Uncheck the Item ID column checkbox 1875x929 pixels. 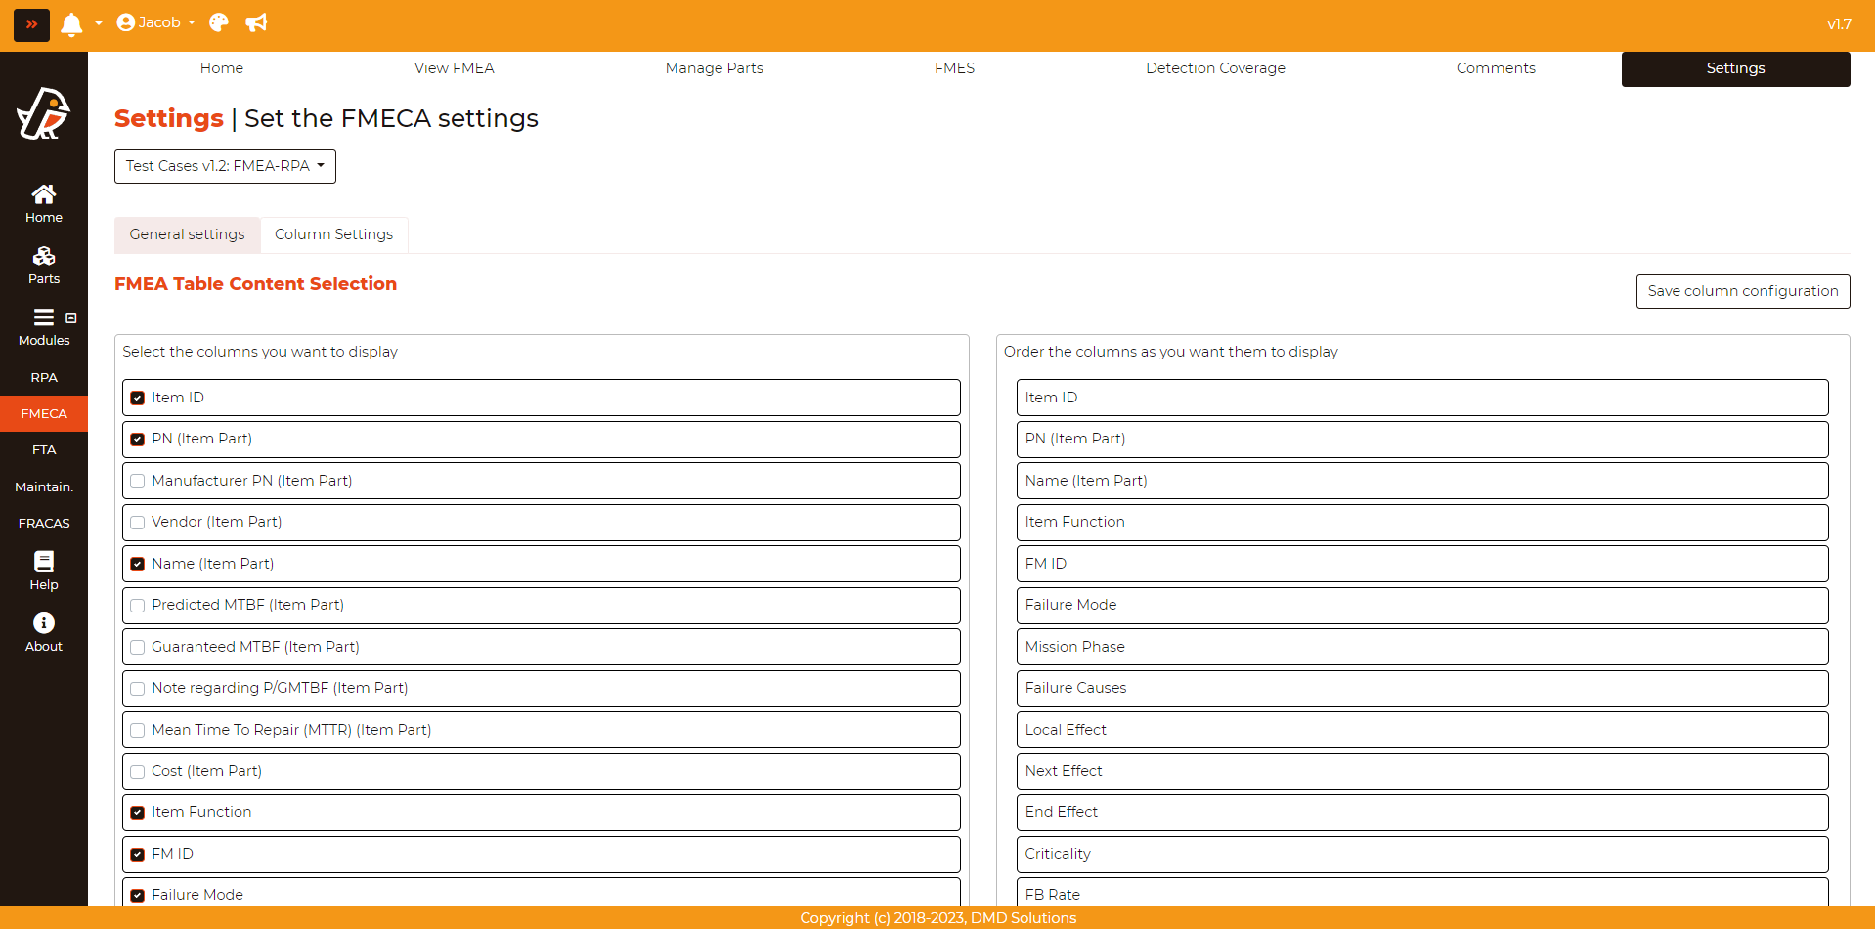tap(138, 399)
